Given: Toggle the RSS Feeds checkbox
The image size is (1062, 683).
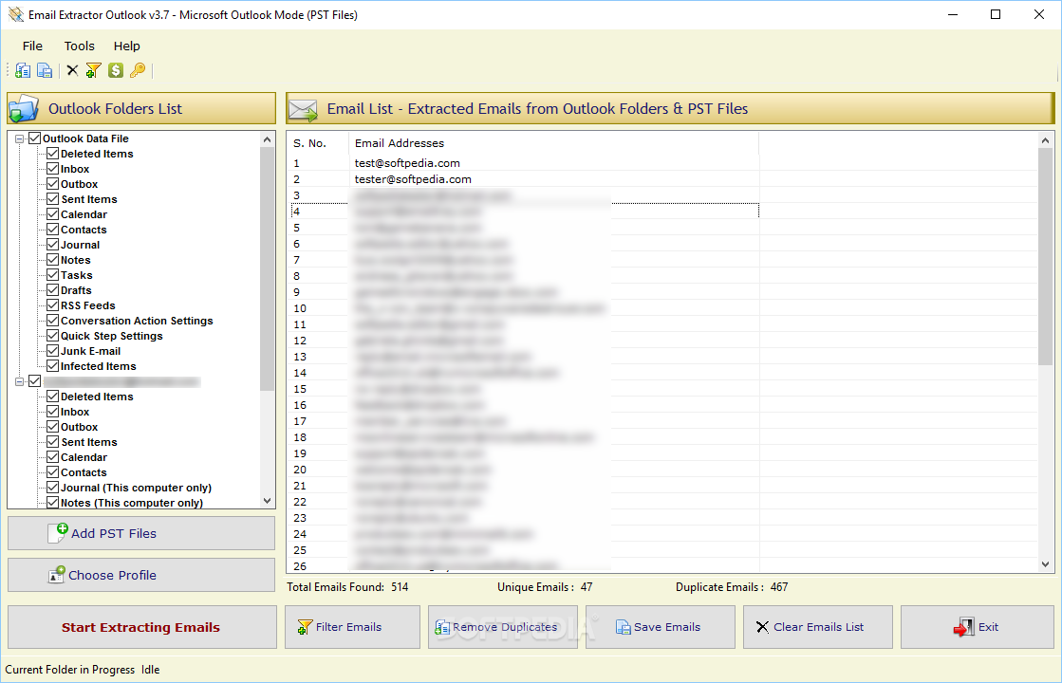Looking at the screenshot, I should point(52,305).
